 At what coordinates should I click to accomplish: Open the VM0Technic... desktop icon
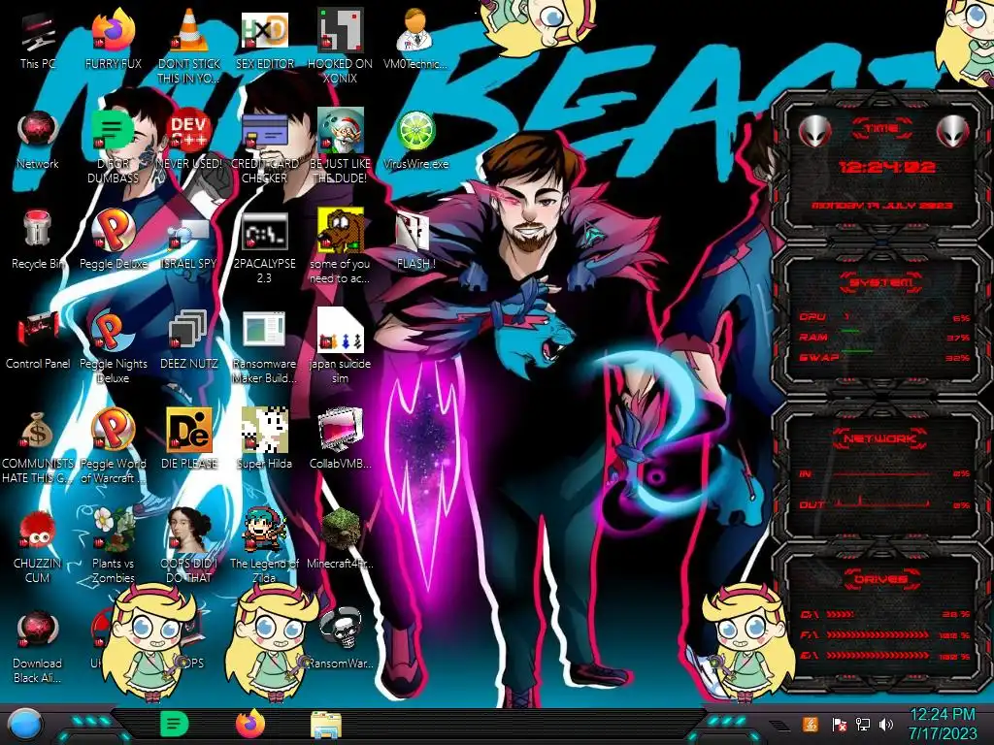pos(415,39)
